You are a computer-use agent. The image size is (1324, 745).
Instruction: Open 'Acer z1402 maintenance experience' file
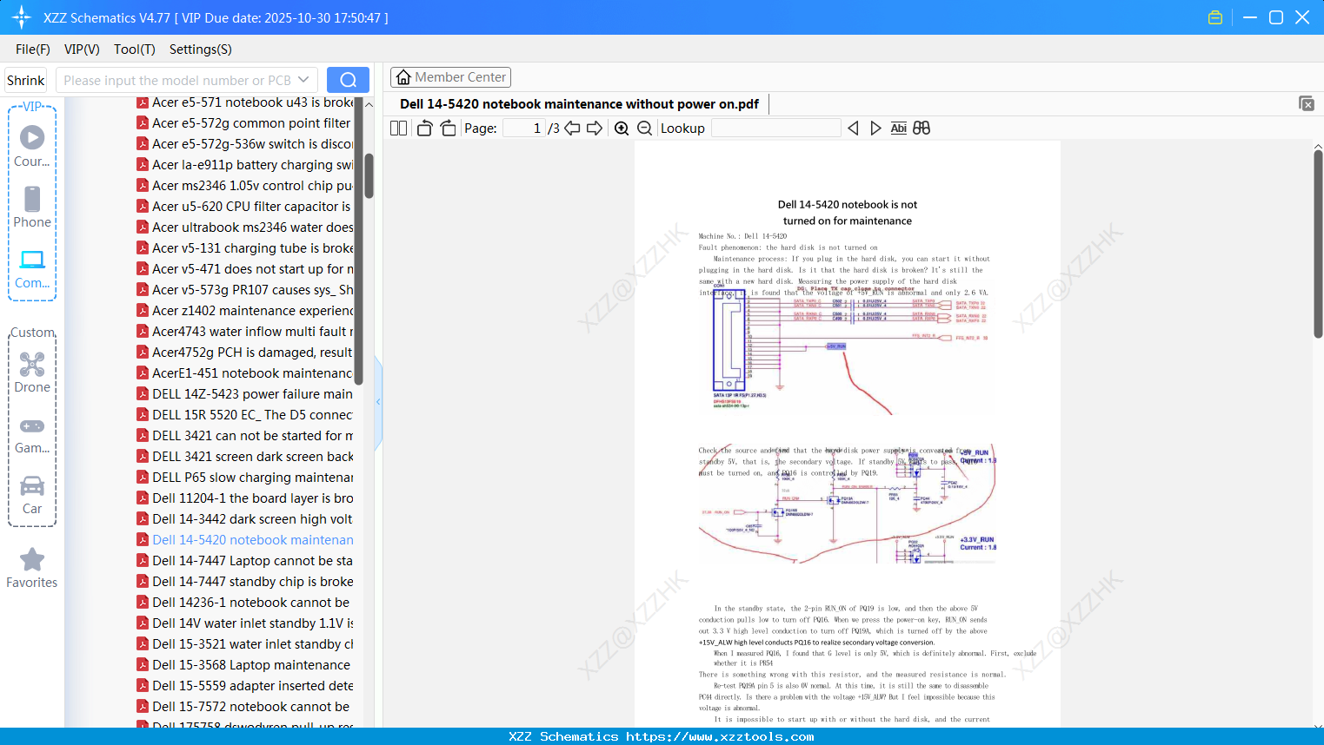pyautogui.click(x=244, y=311)
